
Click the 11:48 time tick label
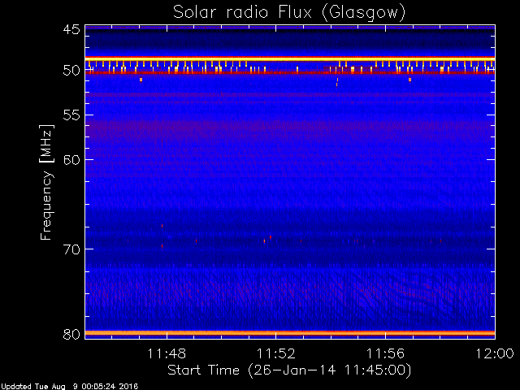click(x=167, y=353)
